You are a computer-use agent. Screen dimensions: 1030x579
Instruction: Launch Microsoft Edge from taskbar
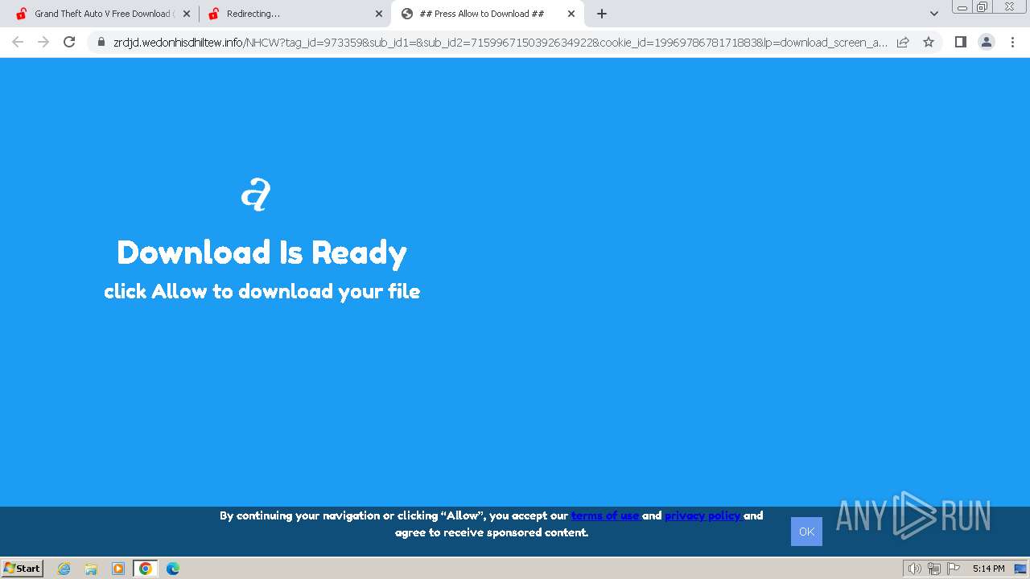pyautogui.click(x=173, y=569)
